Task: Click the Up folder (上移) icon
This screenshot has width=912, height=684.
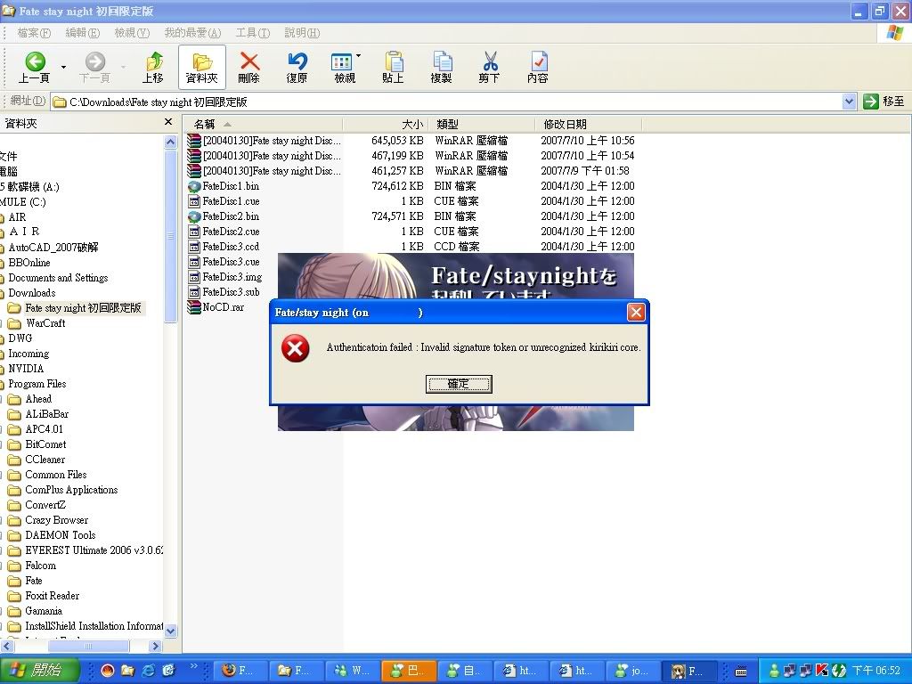Action: 154,61
